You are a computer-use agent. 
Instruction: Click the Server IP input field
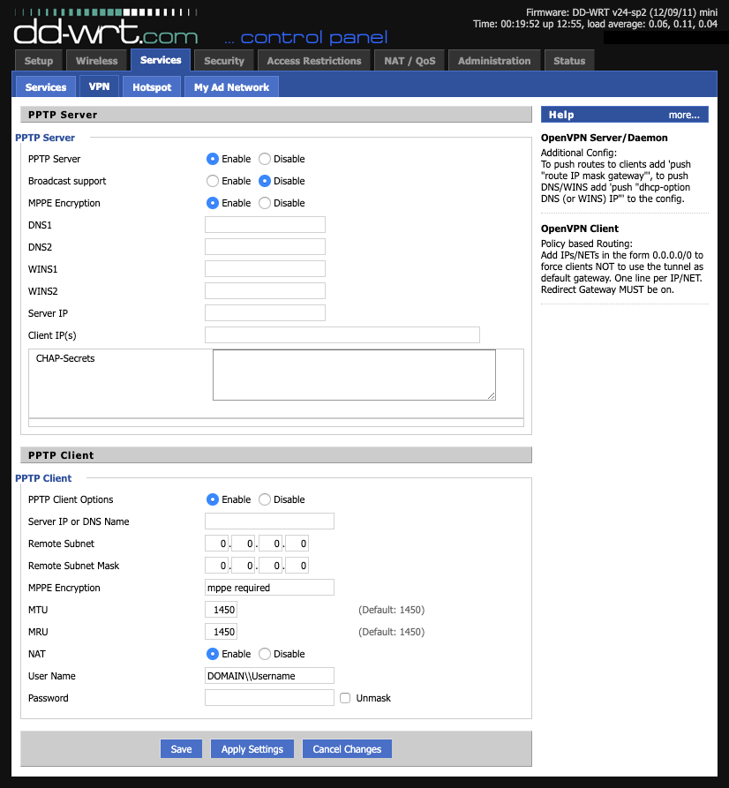click(x=265, y=313)
